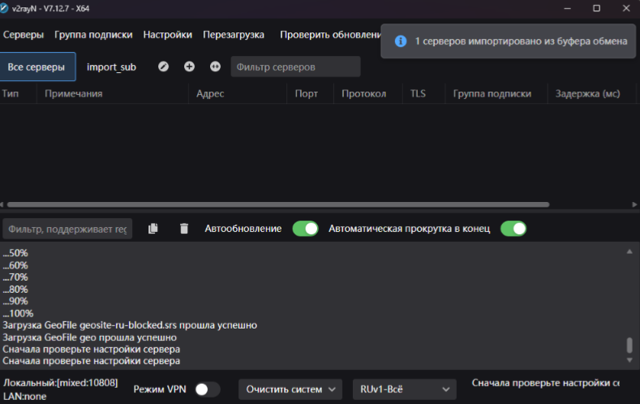Click the horizontal scrollbar right arrow
The image size is (640, 404).
pos(634,204)
